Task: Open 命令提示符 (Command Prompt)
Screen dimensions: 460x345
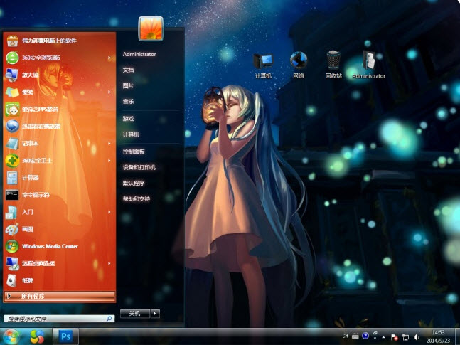Action: coord(36,194)
